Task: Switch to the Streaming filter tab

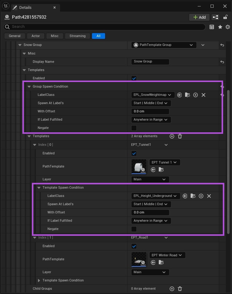Action: 77,36
